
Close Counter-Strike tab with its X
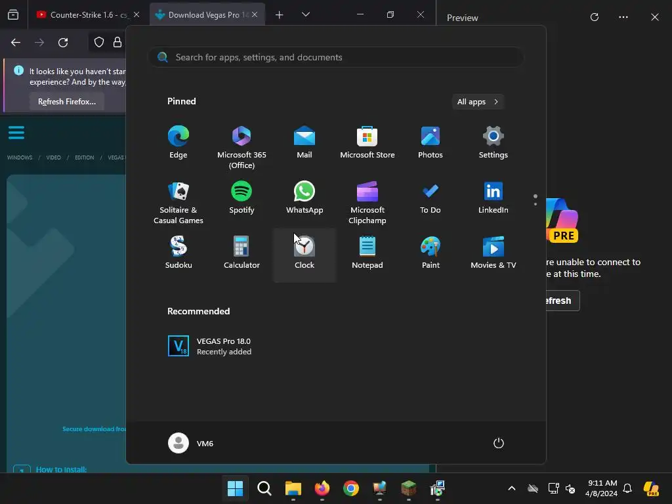pyautogui.click(x=136, y=15)
